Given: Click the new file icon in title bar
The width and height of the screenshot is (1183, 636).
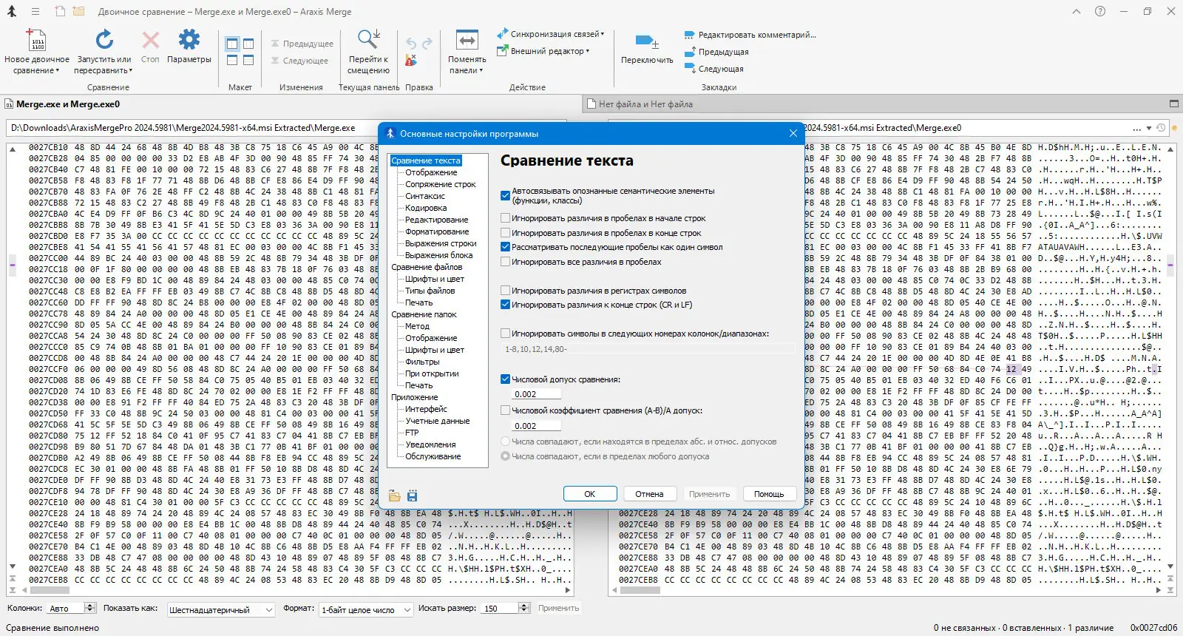Looking at the screenshot, I should (60, 12).
